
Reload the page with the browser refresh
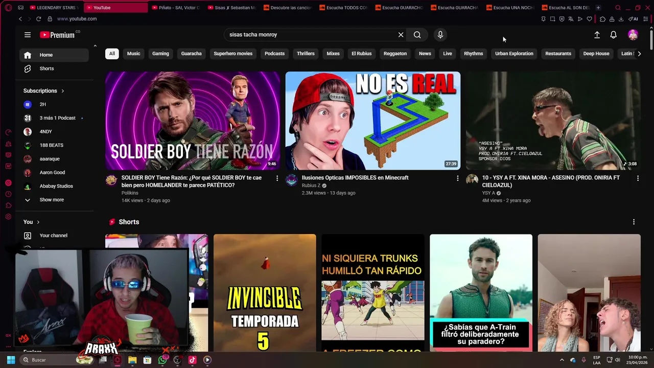(x=38, y=19)
